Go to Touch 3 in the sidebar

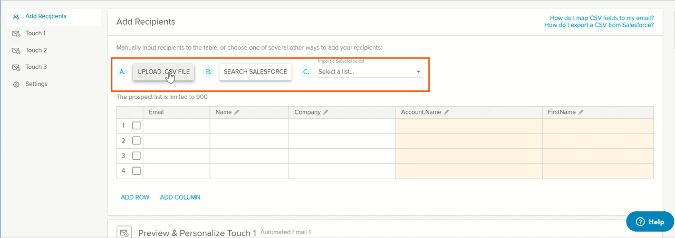pyautogui.click(x=36, y=67)
